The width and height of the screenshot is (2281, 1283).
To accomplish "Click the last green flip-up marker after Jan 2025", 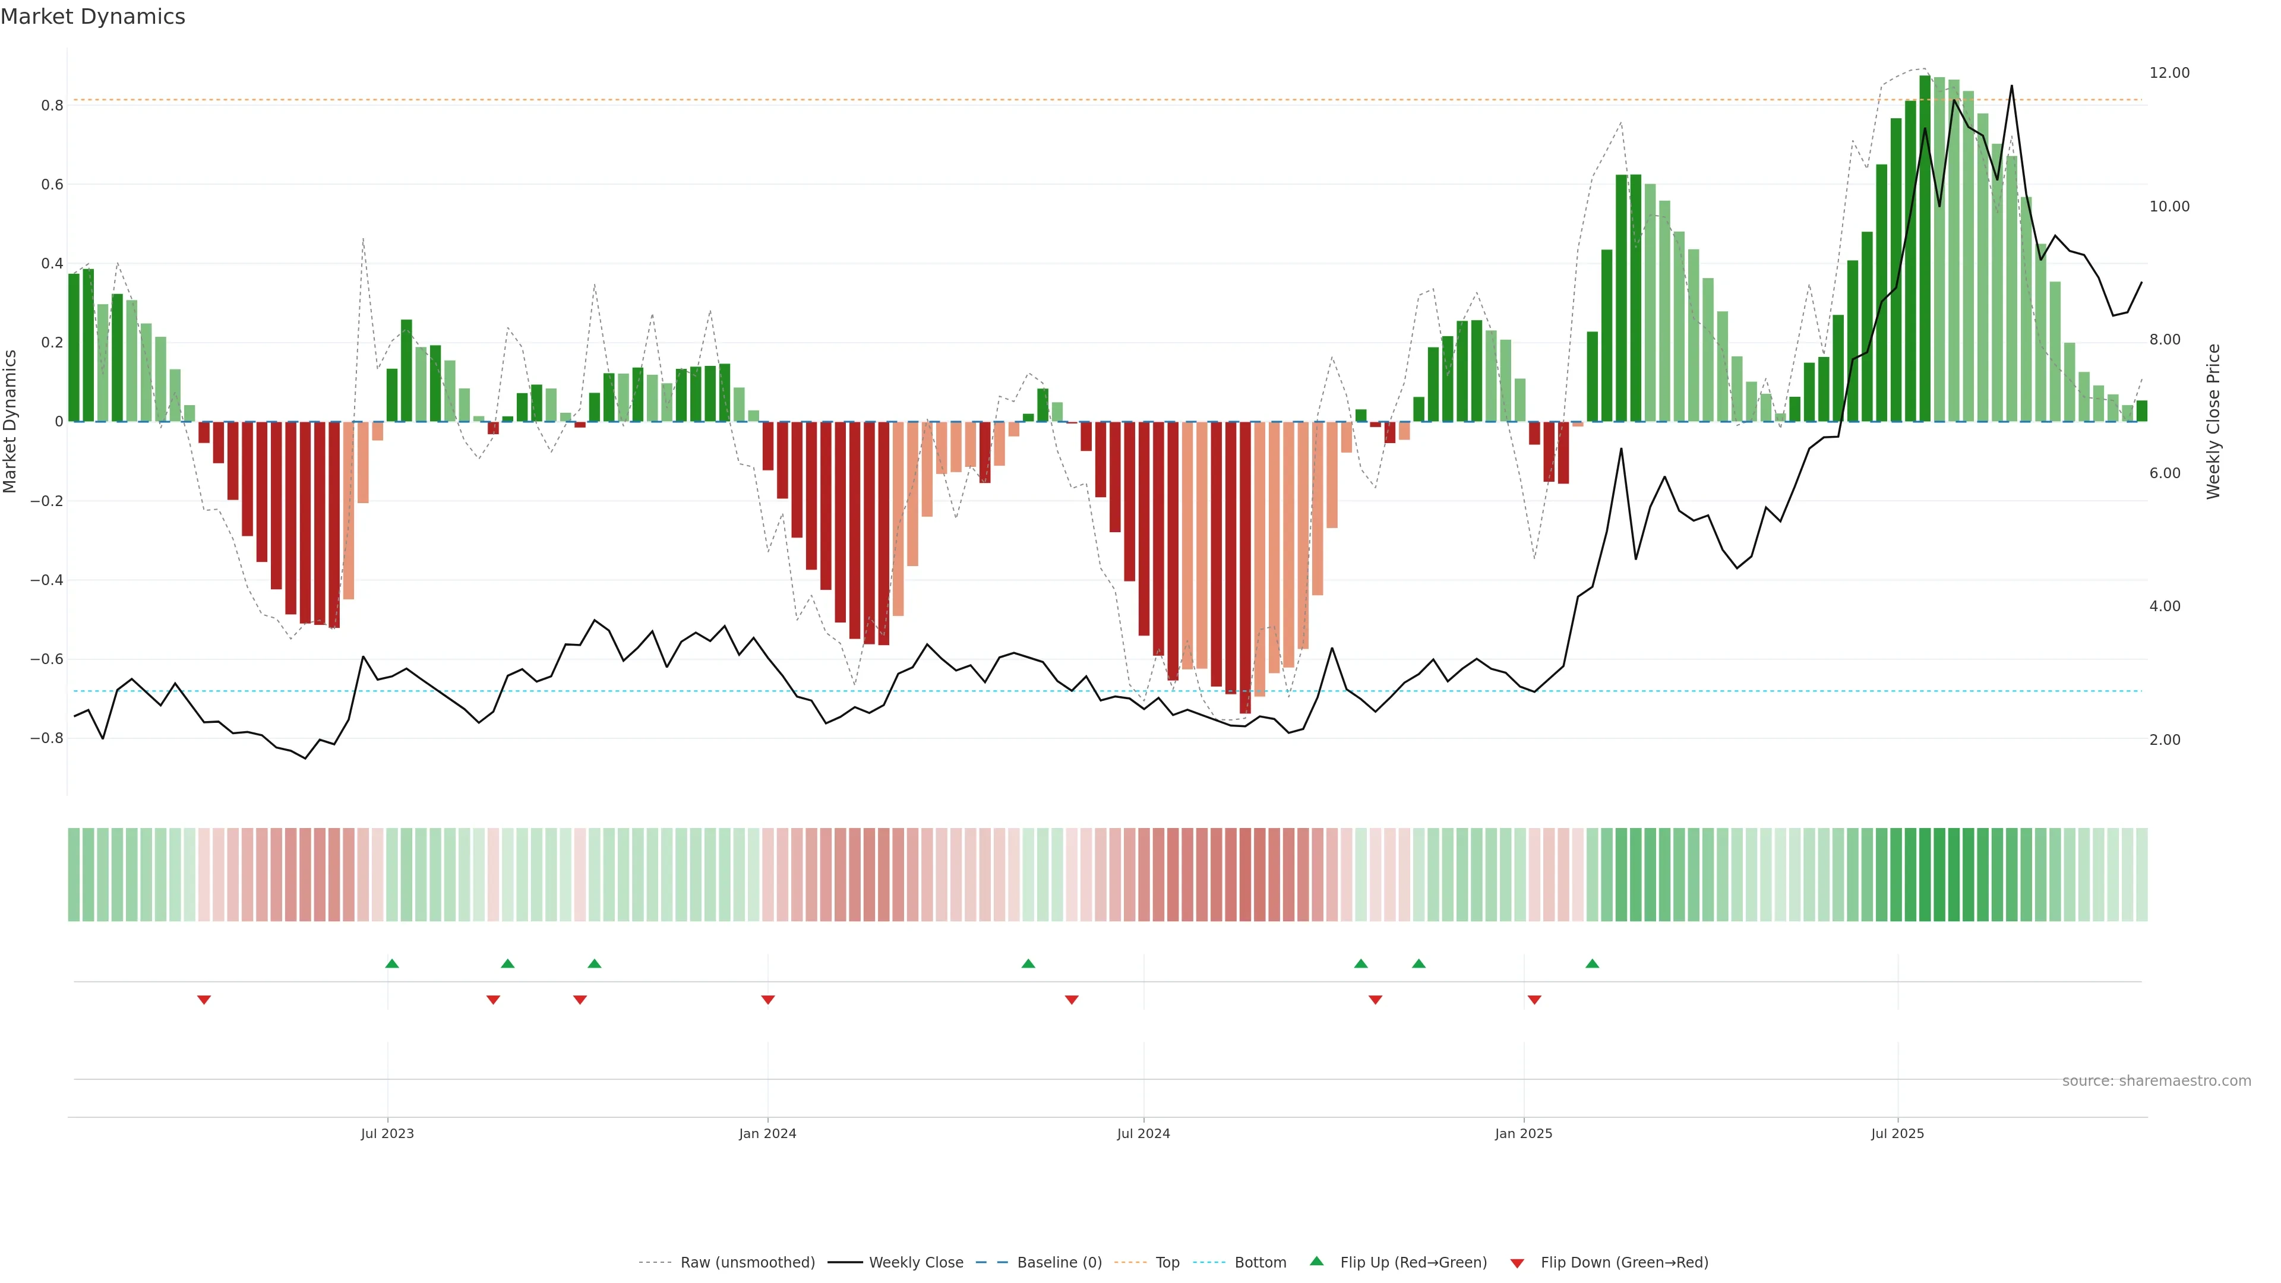I will click(1592, 963).
